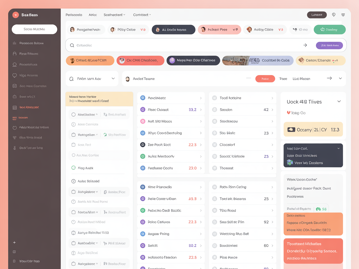Select the Aates Caniots radio button
Screen dimensions: 359x269
[x=74, y=125]
